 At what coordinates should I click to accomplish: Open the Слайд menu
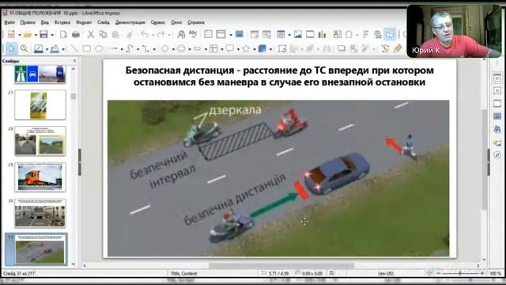(x=104, y=22)
